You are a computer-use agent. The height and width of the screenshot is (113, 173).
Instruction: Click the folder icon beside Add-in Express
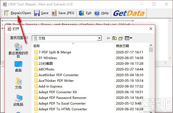tap(36, 86)
